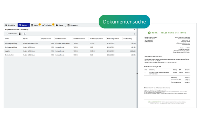Select the Kämpner Rohr GmbH invoice row

[70, 43]
